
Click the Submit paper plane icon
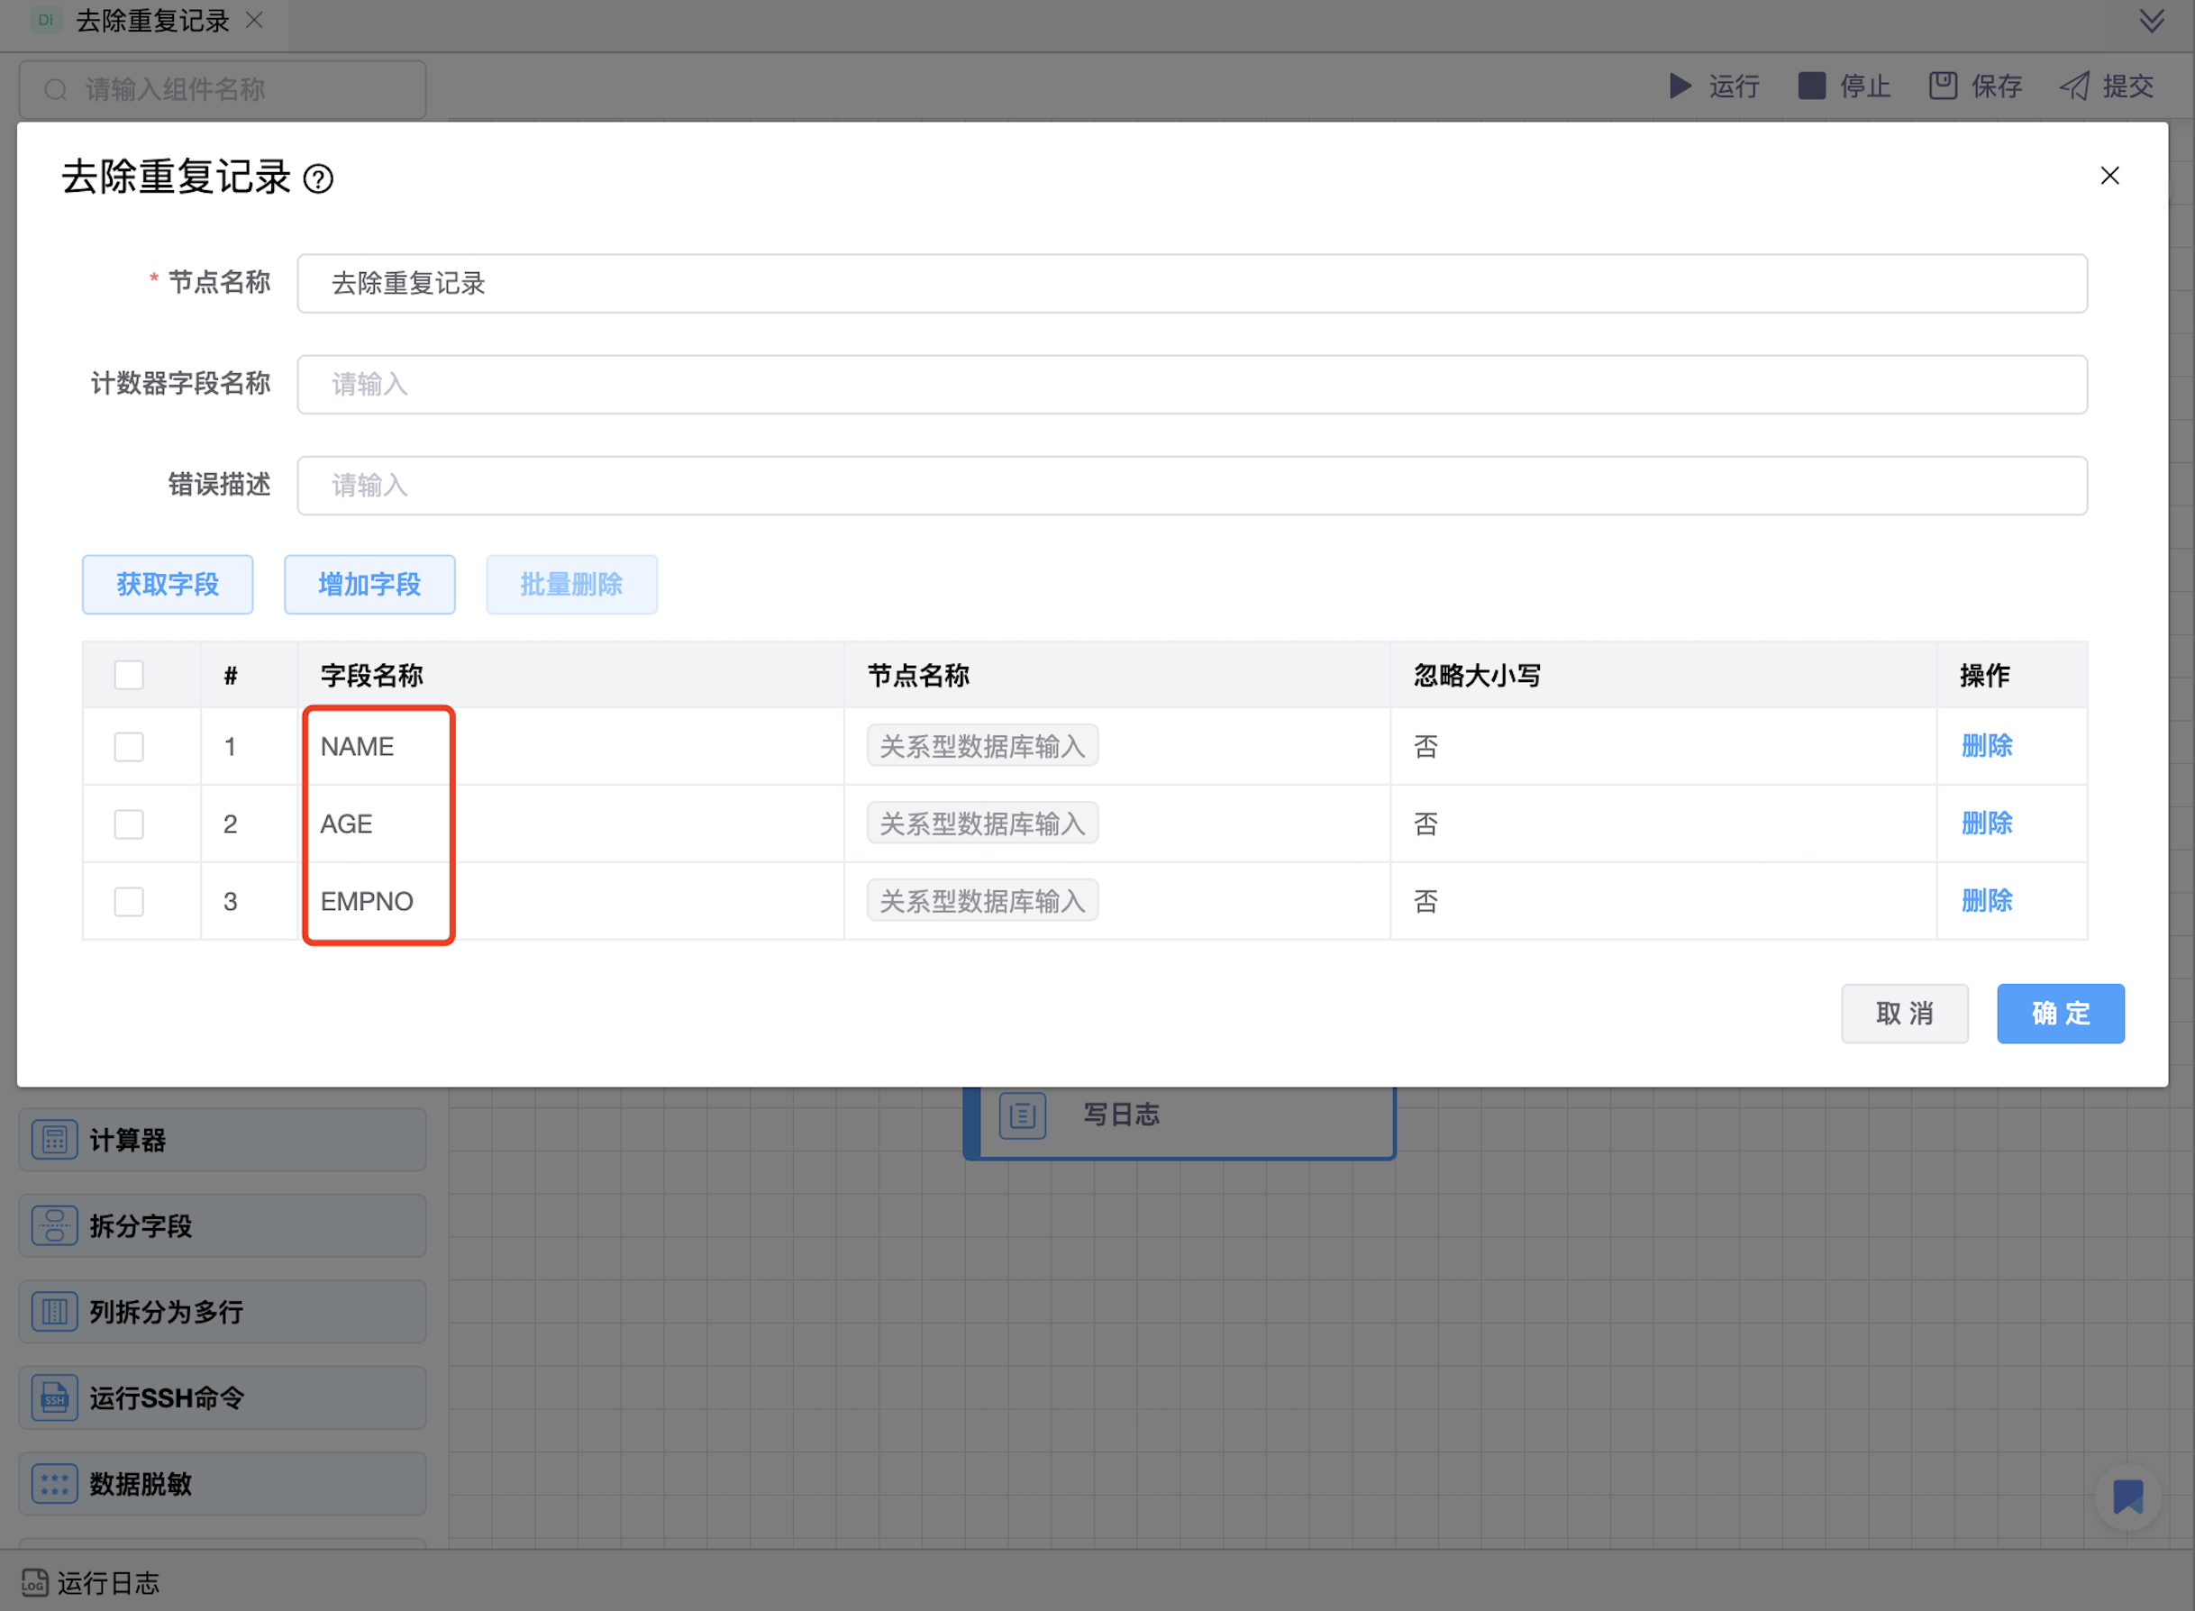click(2074, 86)
